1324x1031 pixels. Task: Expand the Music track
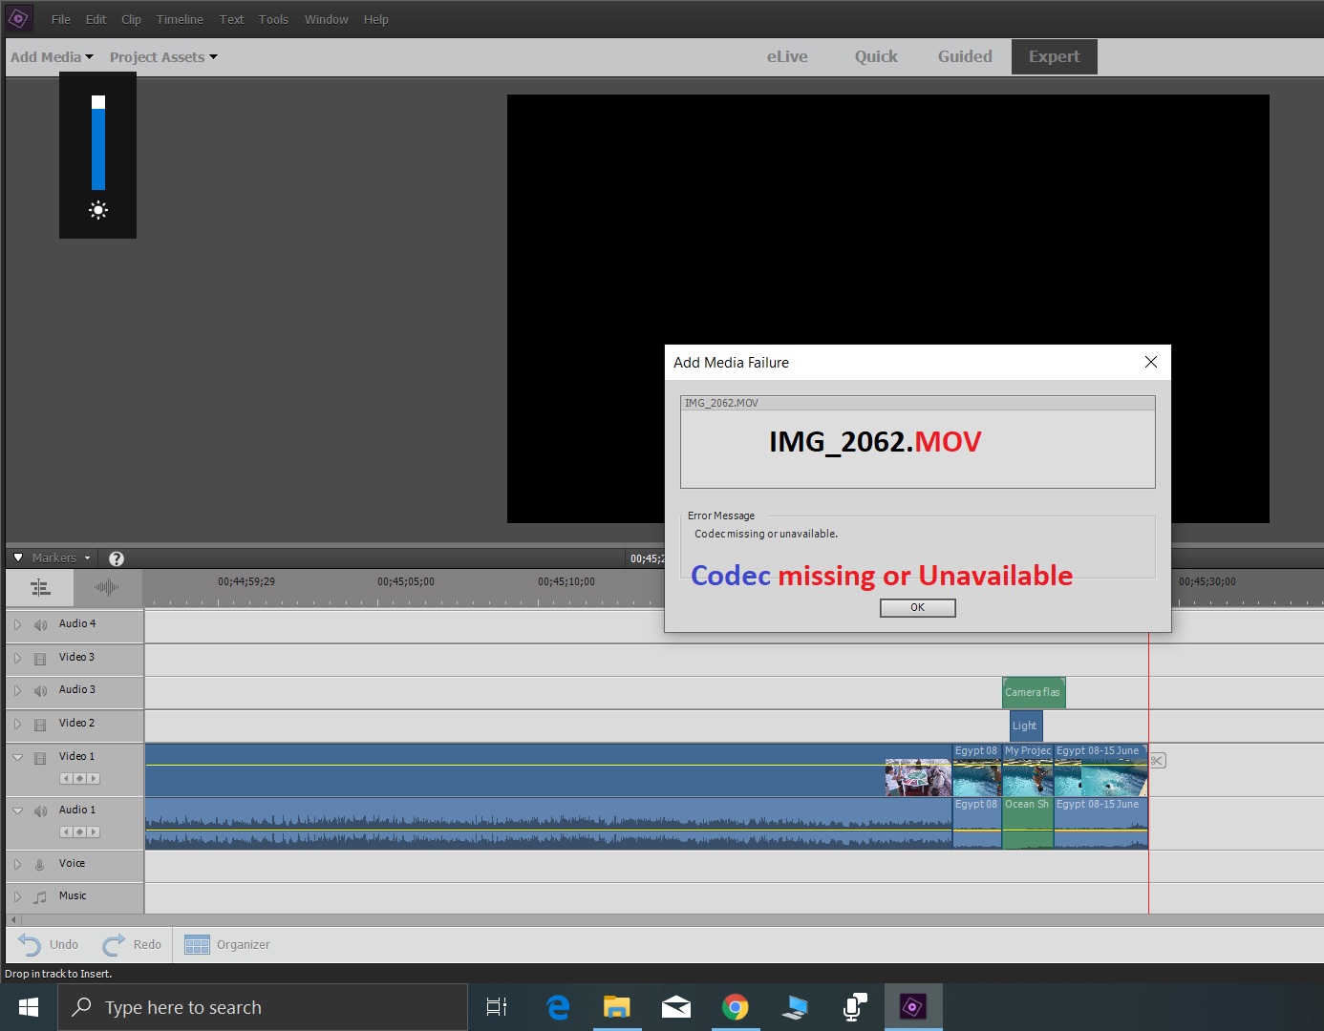[x=17, y=897]
